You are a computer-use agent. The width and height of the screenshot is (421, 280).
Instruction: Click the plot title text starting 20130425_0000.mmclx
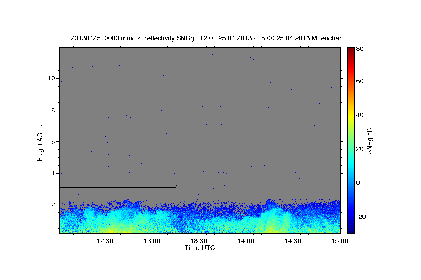(207, 38)
